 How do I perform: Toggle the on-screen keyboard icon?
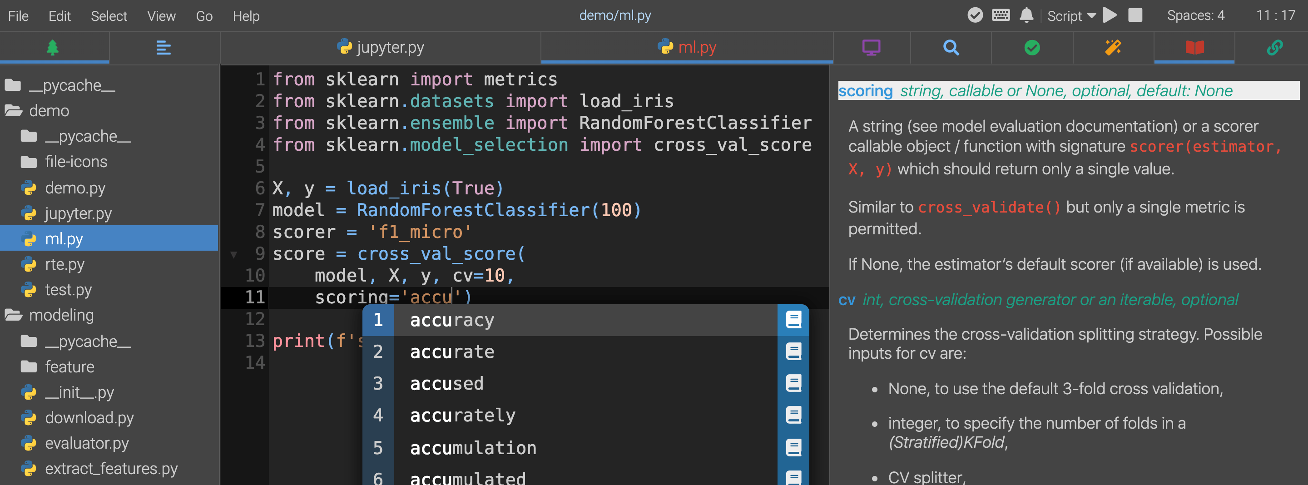point(1000,15)
